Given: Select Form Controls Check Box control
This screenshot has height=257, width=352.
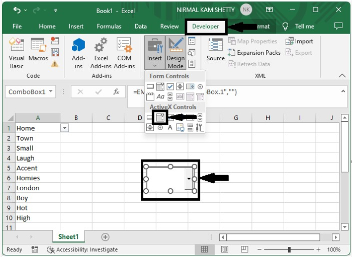Looking at the screenshot, I should [170, 86].
